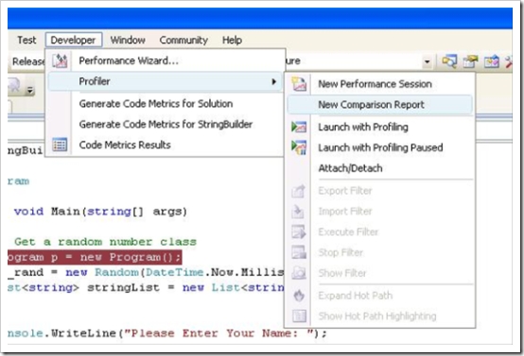
Task: Click the Performance Wizard icon
Action: (x=60, y=60)
